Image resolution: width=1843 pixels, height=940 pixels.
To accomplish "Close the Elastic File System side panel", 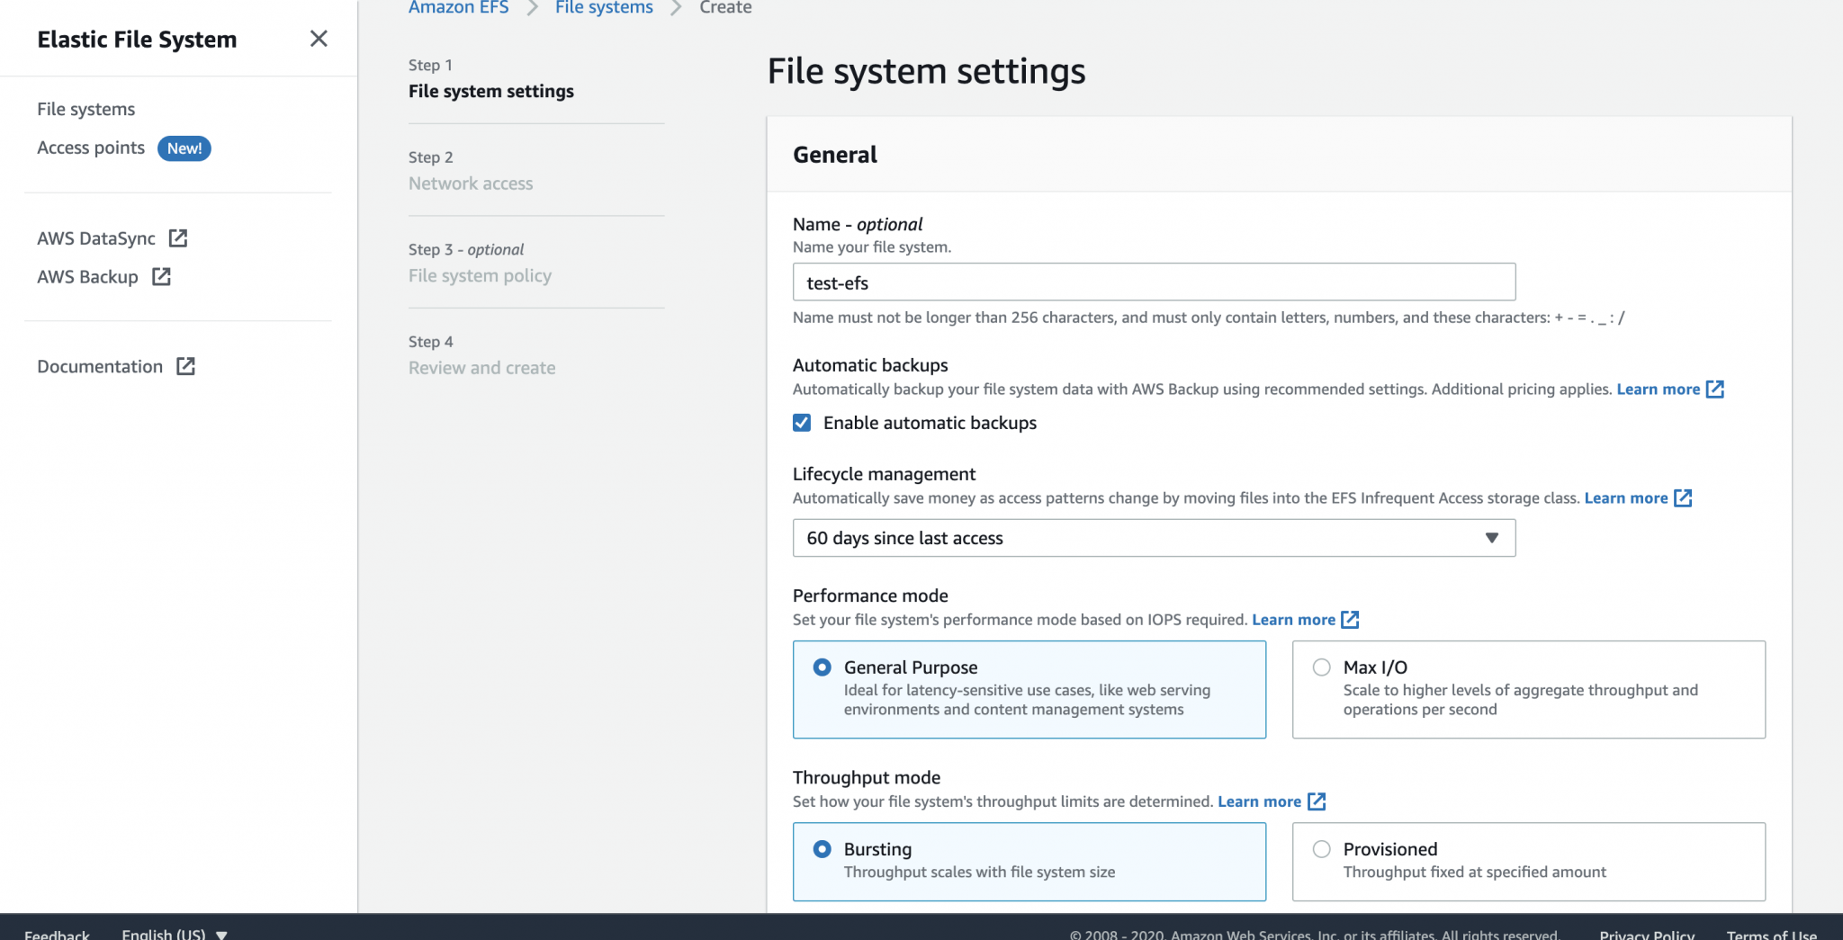I will coord(319,39).
